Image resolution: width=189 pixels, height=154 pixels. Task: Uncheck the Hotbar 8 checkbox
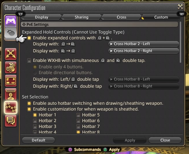tap(78, 132)
